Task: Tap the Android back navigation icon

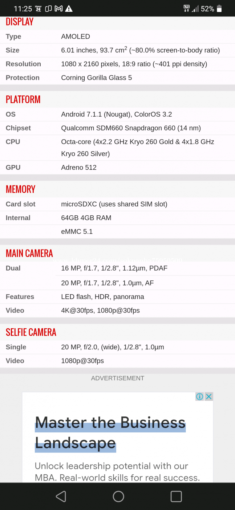Action: [x=61, y=496]
